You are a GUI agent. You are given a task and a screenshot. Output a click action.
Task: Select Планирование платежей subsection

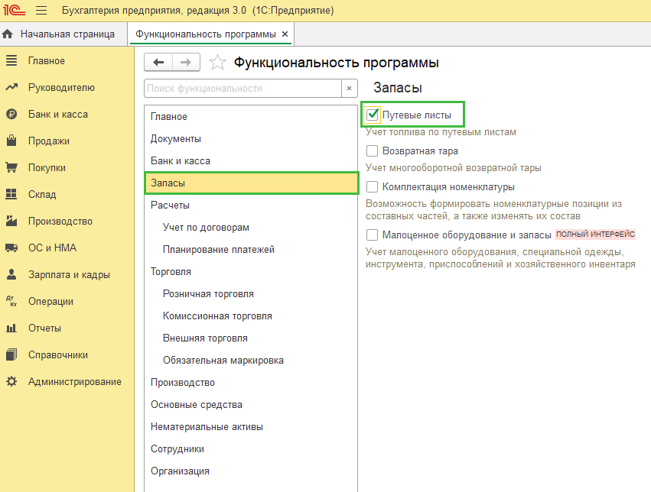click(x=251, y=250)
